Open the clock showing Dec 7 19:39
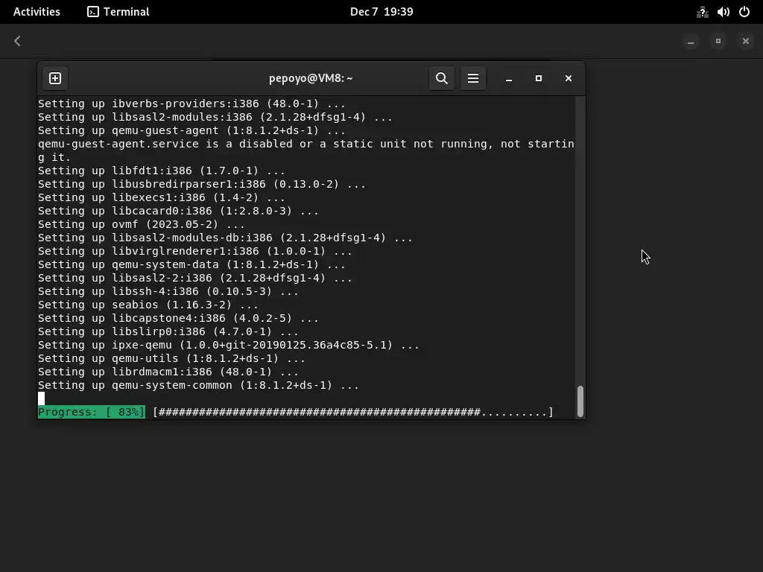Image resolution: width=763 pixels, height=572 pixels. tap(381, 12)
